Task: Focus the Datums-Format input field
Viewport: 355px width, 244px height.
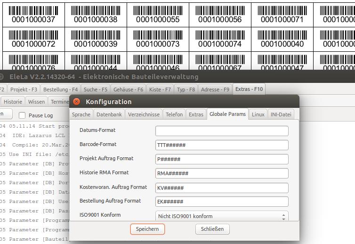Action: 222,131
